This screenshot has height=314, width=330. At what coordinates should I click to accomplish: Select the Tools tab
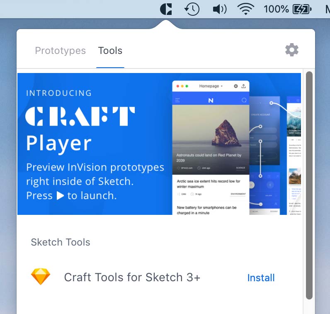point(110,51)
